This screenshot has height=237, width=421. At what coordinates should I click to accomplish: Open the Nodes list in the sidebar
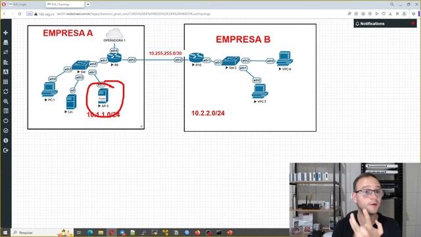(6, 42)
